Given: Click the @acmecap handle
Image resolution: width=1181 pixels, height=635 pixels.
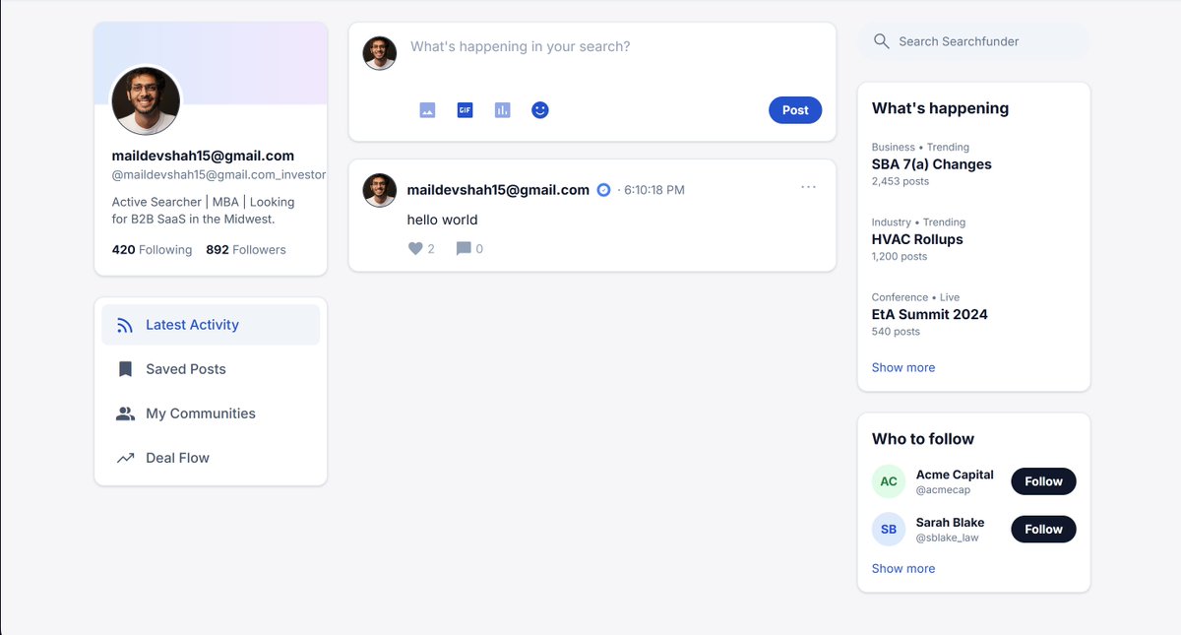Looking at the screenshot, I should tap(943, 490).
